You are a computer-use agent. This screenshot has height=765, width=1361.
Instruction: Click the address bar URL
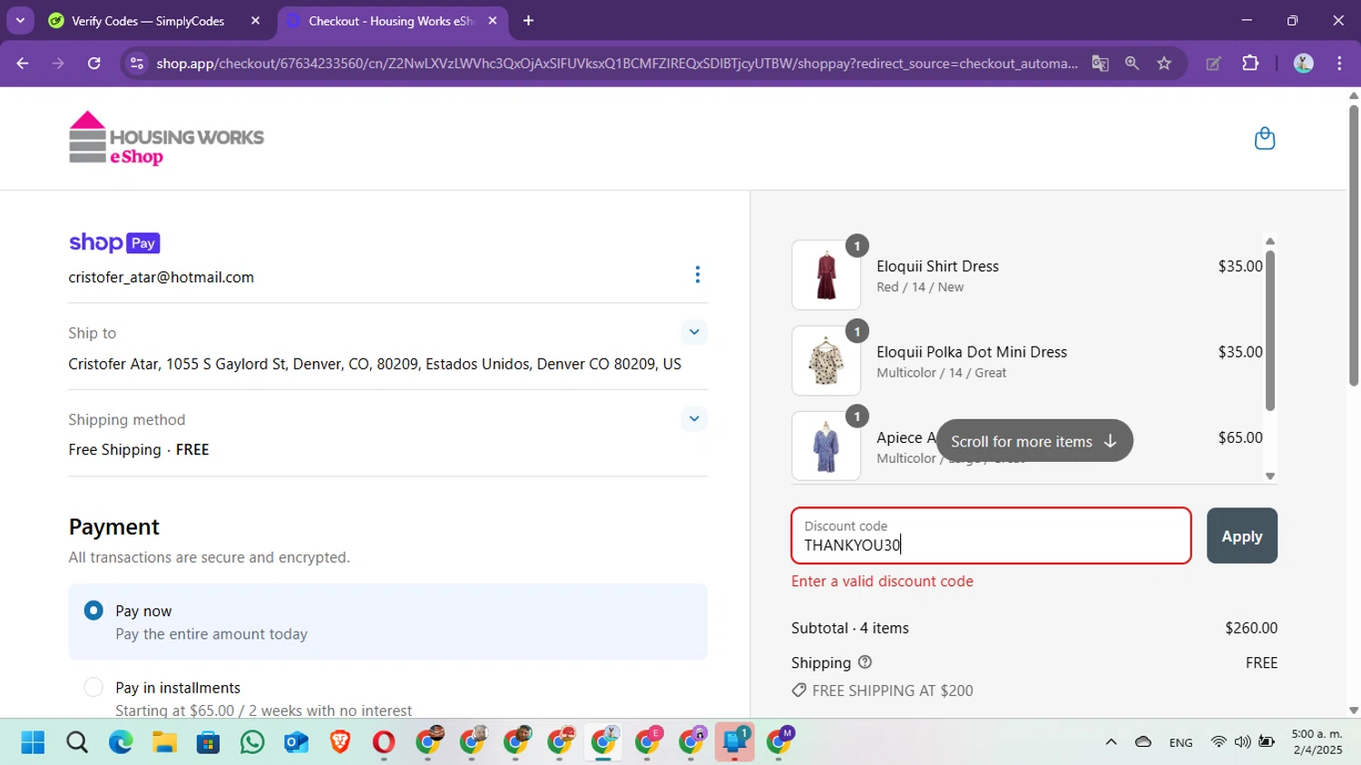tap(617, 64)
